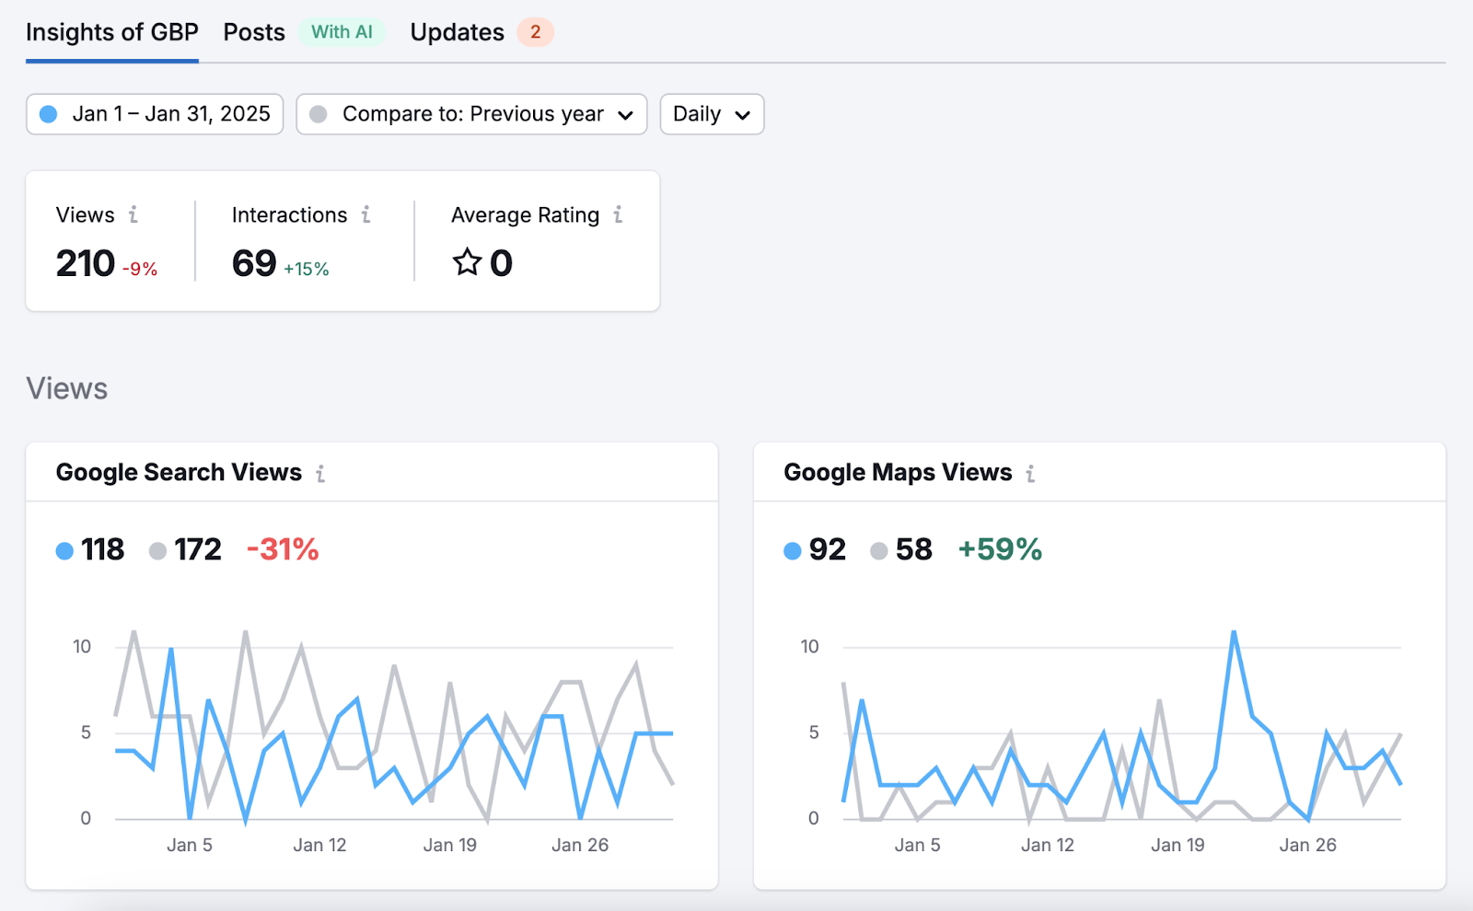Open the Daily granularity dropdown
The width and height of the screenshot is (1473, 911).
point(711,114)
